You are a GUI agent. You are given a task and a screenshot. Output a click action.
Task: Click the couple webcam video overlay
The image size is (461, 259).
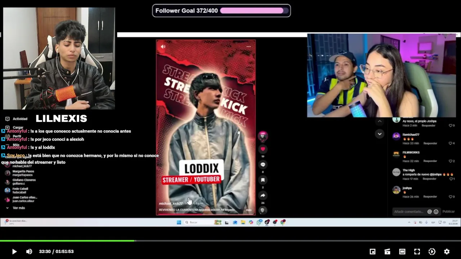pyautogui.click(x=381, y=76)
